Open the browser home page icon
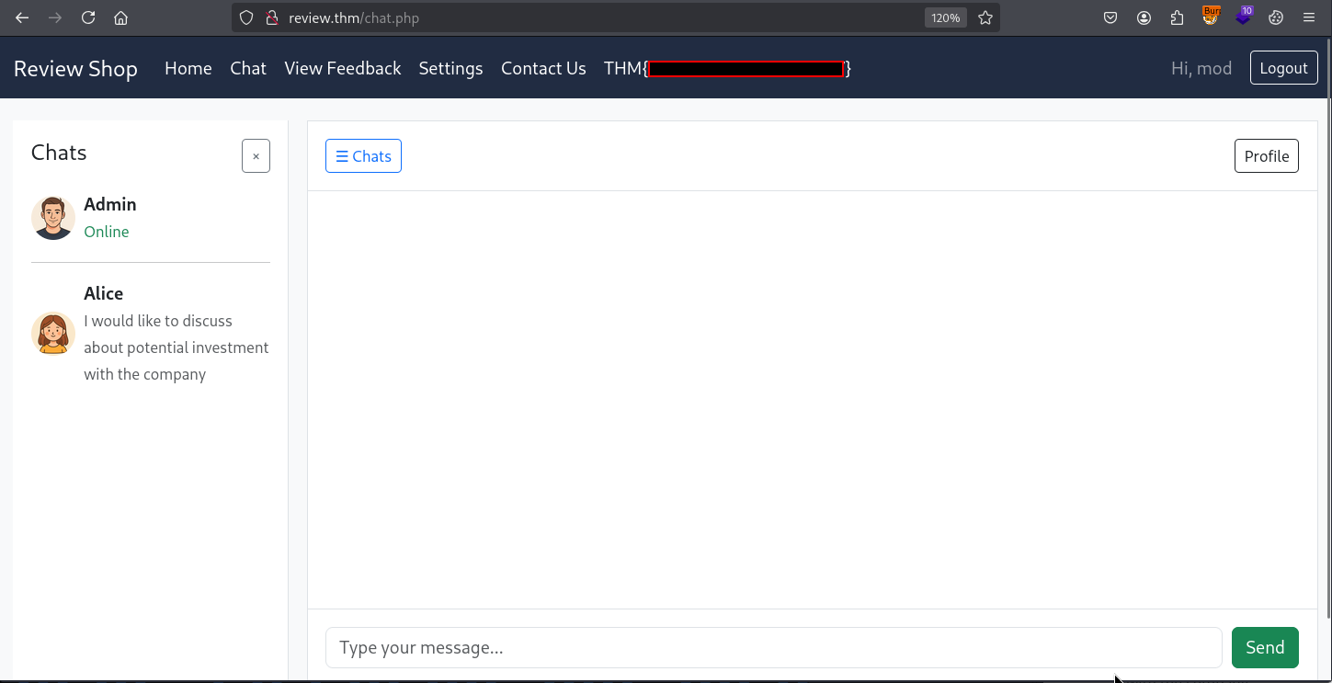1332x683 pixels. pos(120,17)
